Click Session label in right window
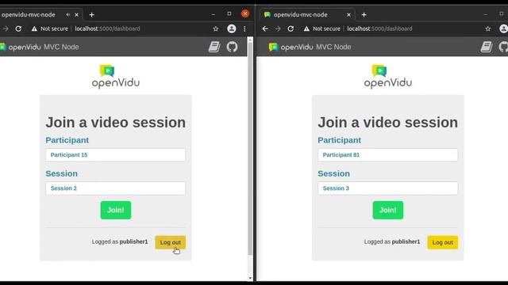 [x=333, y=173]
